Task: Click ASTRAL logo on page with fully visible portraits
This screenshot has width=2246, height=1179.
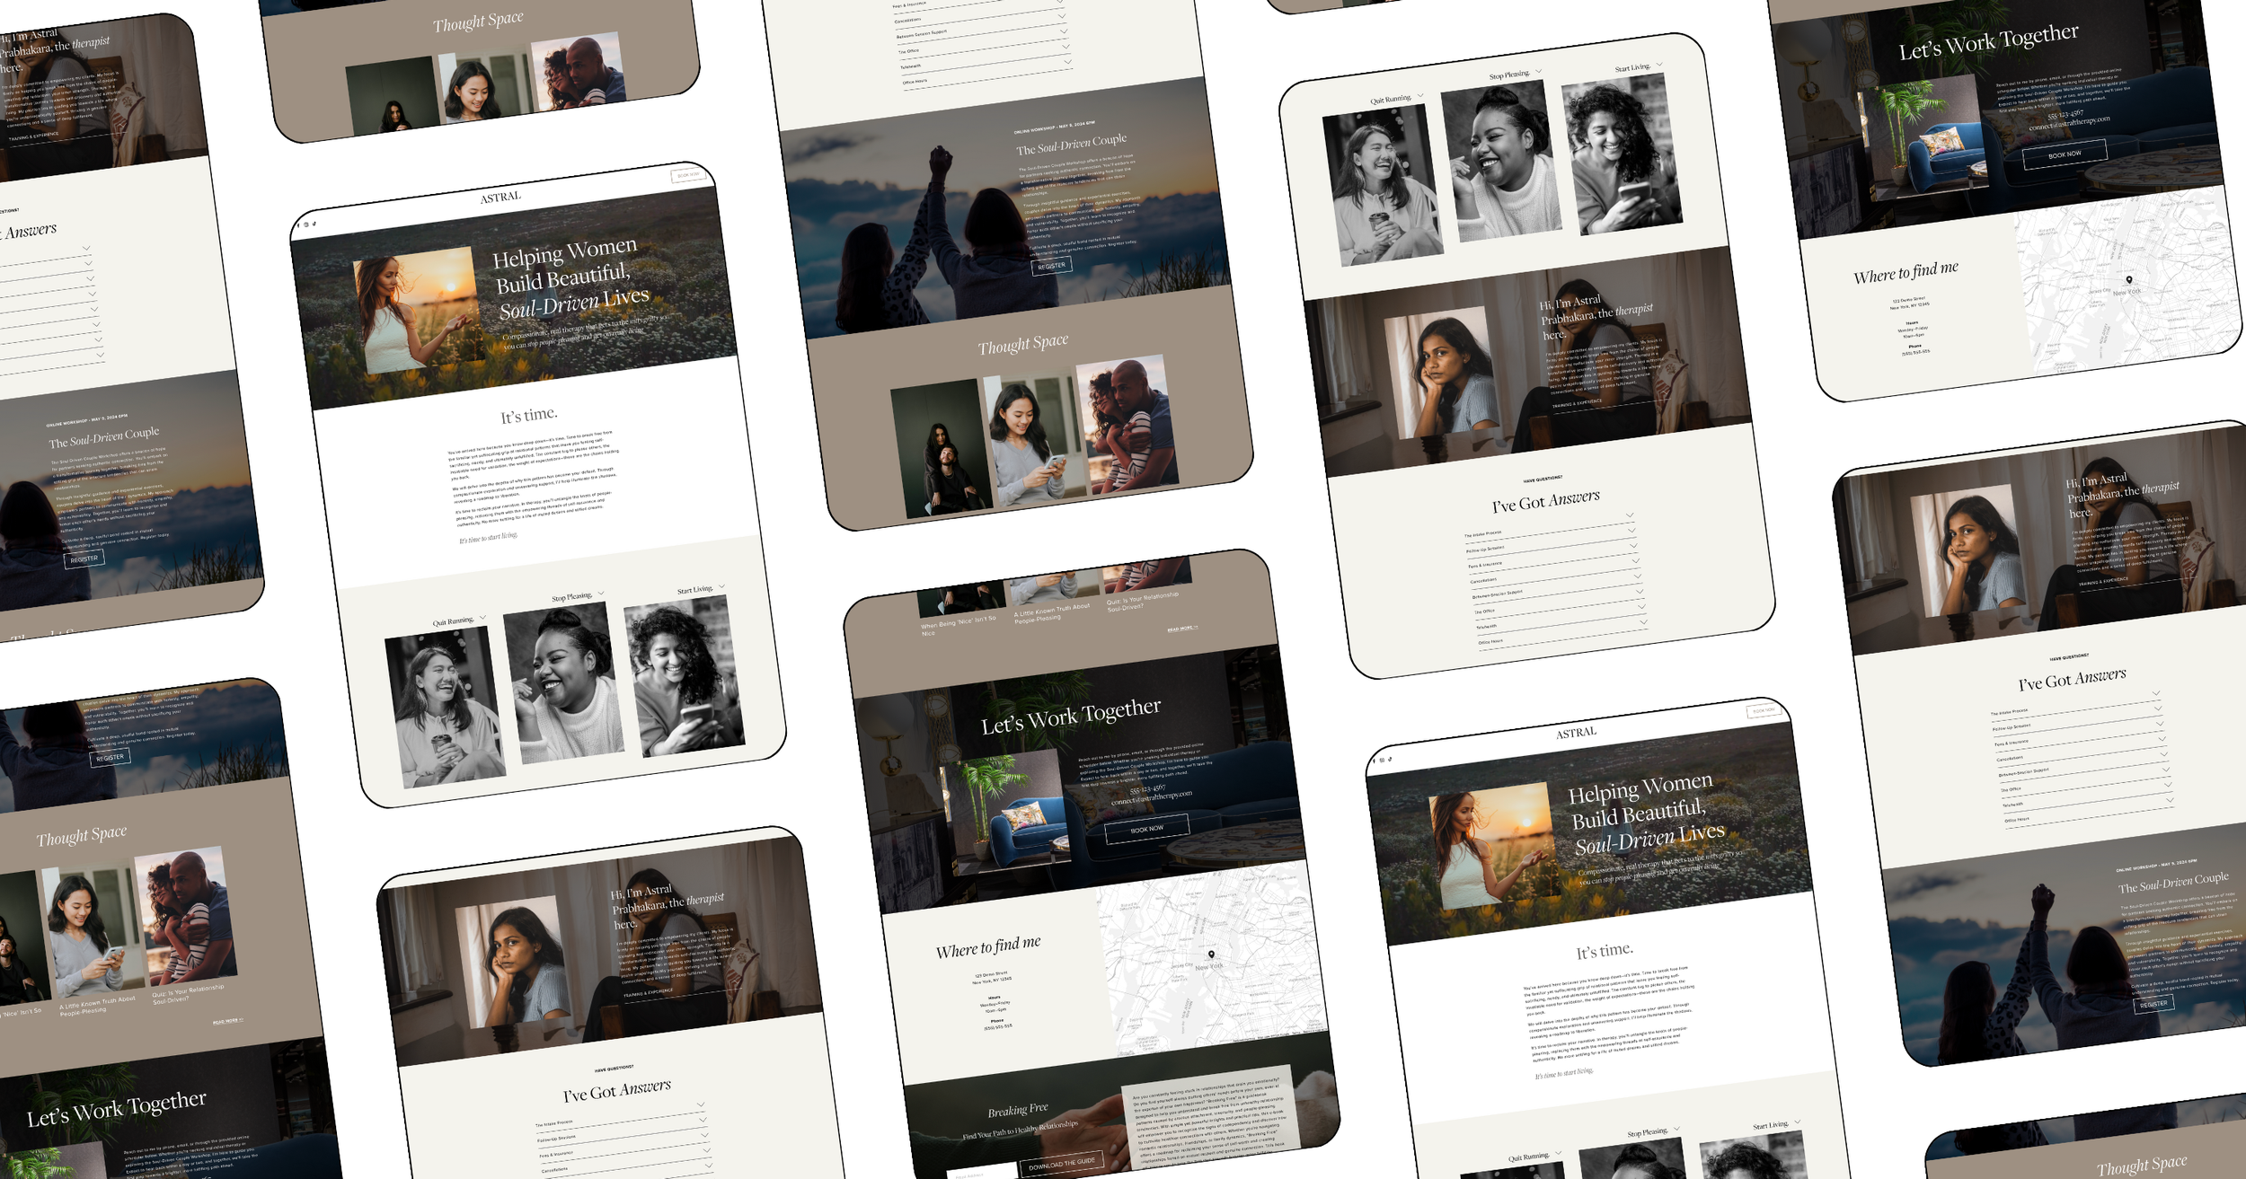Action: click(x=500, y=198)
